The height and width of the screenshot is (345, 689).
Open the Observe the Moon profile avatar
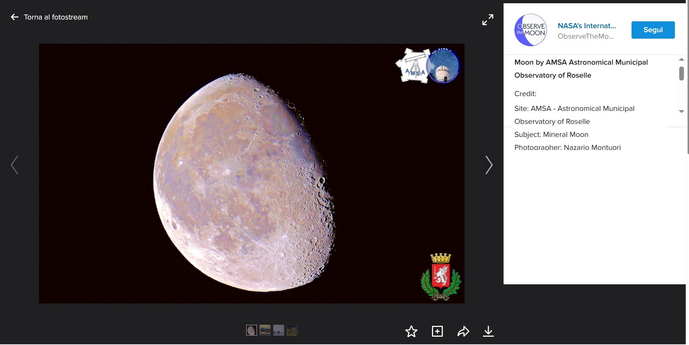[530, 30]
